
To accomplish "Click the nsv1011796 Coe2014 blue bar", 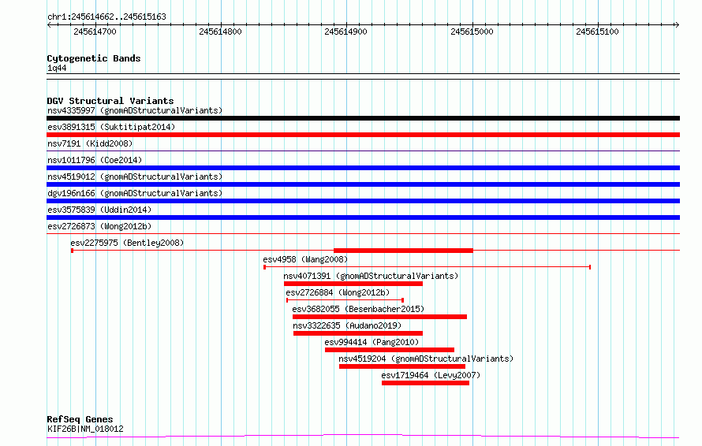I will pyautogui.click(x=363, y=168).
